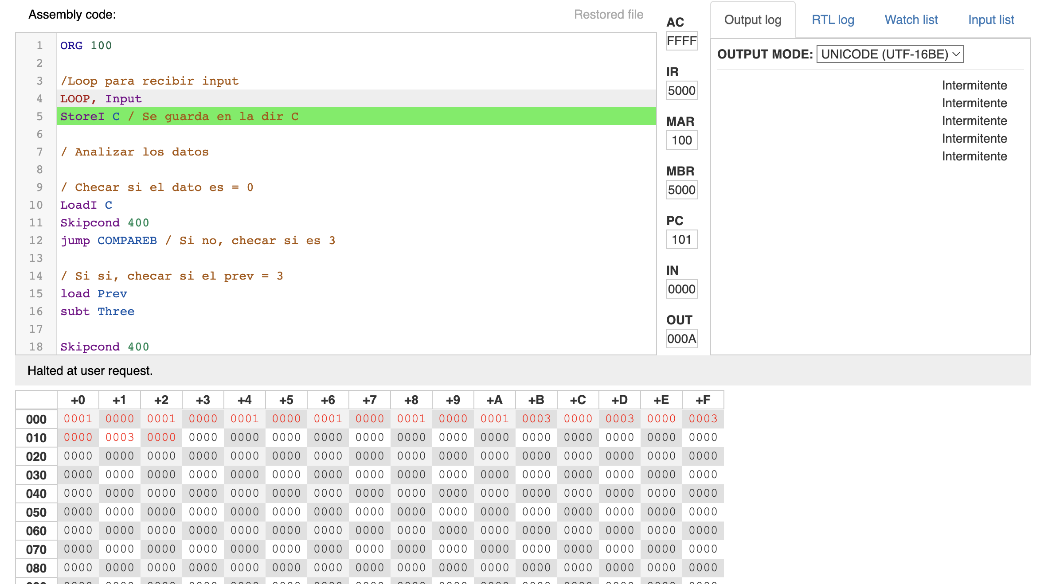1040x584 pixels.
Task: Click the IN register value field
Action: (x=681, y=289)
